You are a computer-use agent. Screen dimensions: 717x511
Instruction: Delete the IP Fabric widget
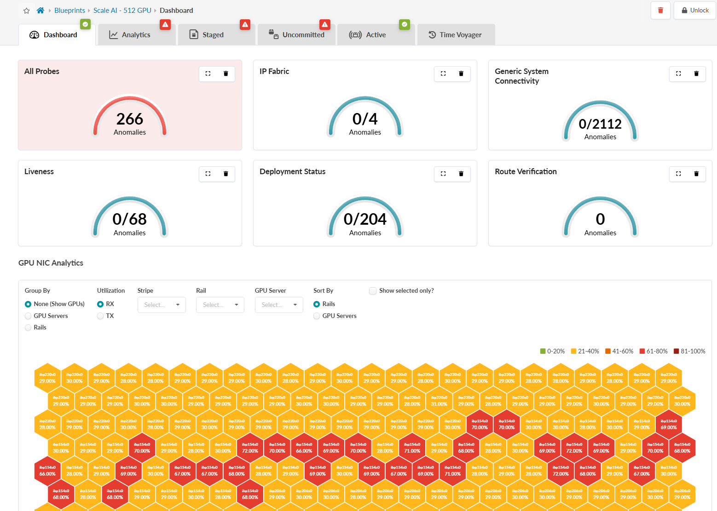[x=461, y=74]
